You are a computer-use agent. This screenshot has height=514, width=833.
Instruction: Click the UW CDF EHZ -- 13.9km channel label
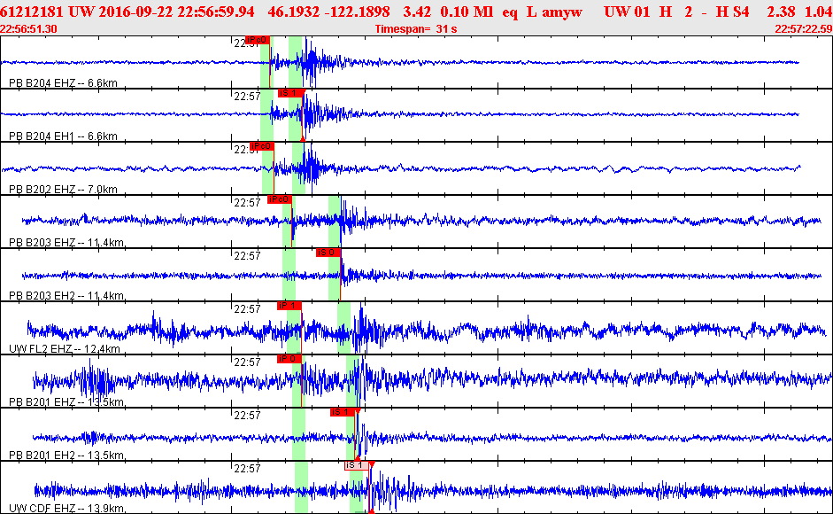[67, 509]
